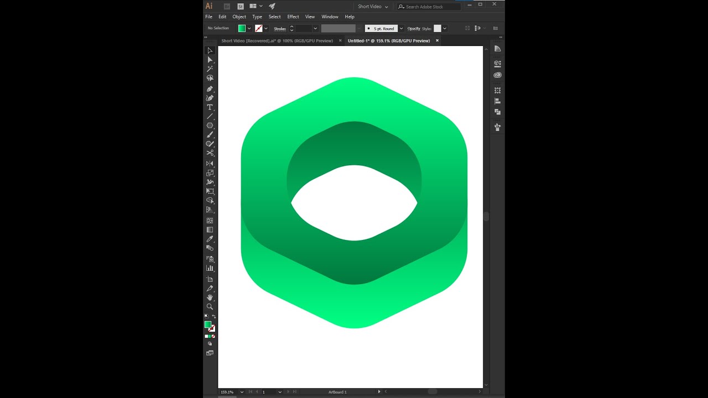
Task: Open Adobe Bridge via Br icon
Action: click(227, 6)
